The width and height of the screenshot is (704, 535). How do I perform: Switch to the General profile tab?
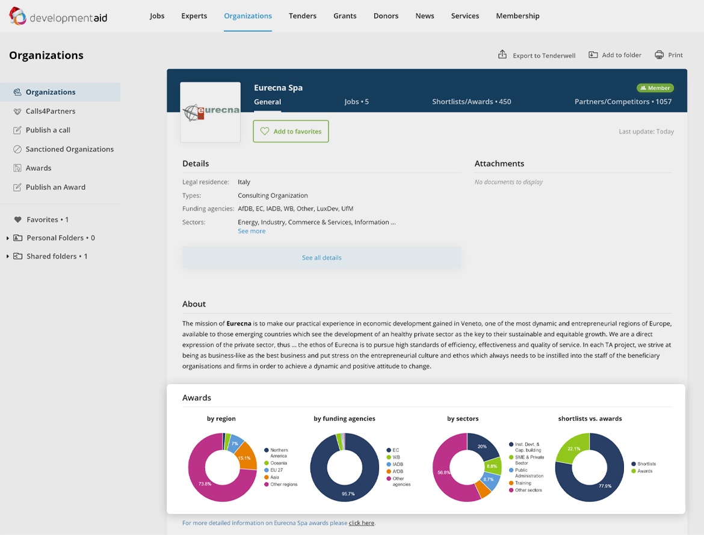click(x=268, y=102)
